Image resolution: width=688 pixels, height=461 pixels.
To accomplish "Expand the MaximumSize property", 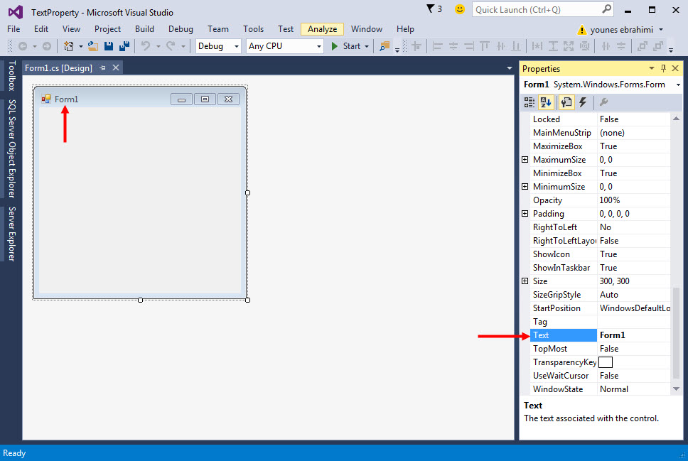I will pos(525,159).
